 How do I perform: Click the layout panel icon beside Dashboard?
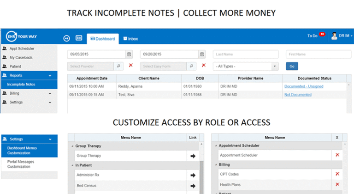[x=79, y=38]
